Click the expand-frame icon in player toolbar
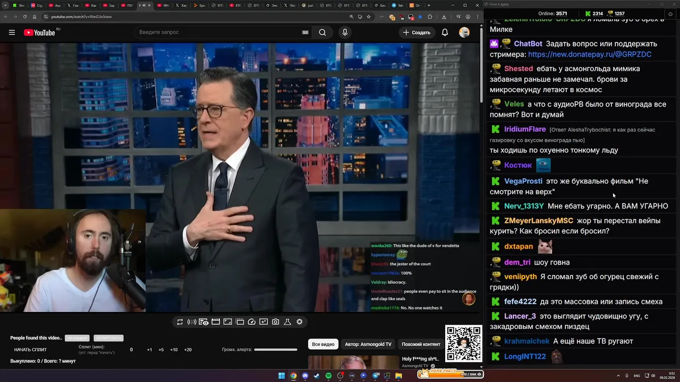The width and height of the screenshot is (680, 382). click(x=227, y=322)
